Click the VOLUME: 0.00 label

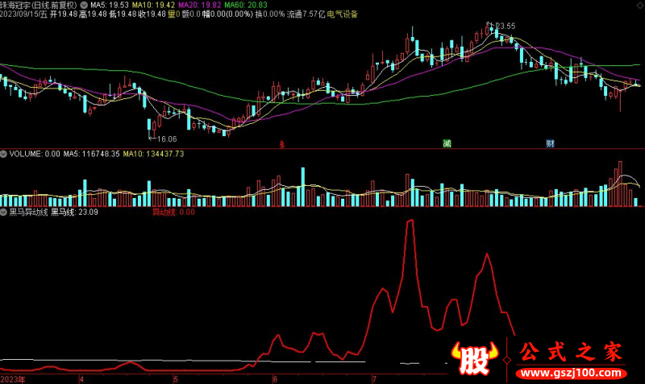coord(35,154)
